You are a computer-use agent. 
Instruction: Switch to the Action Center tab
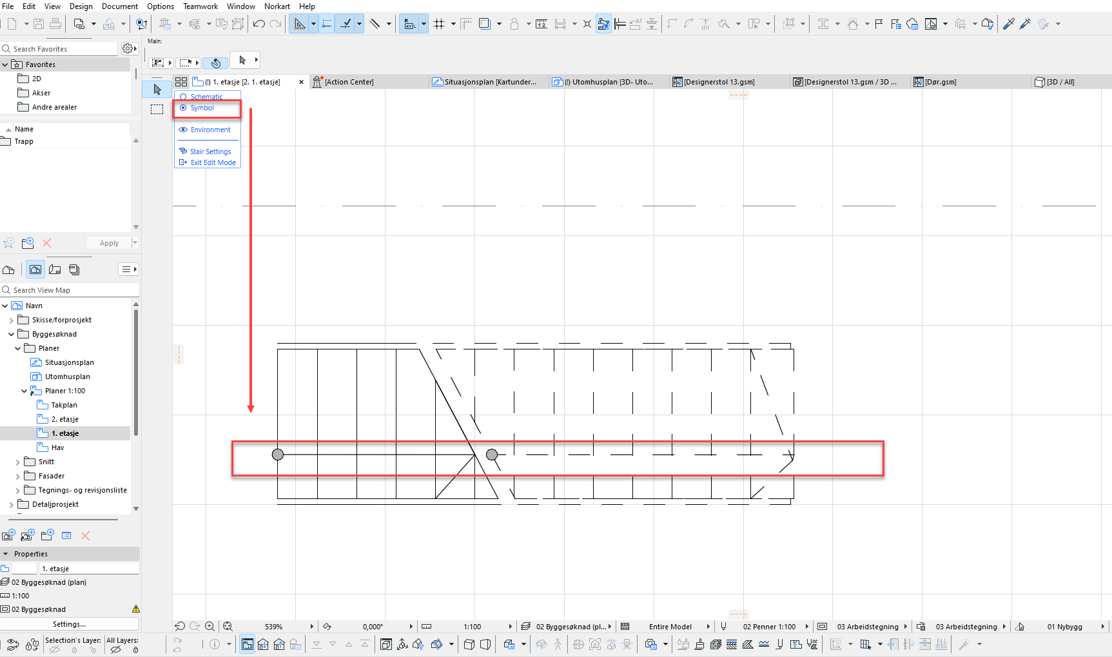point(349,82)
